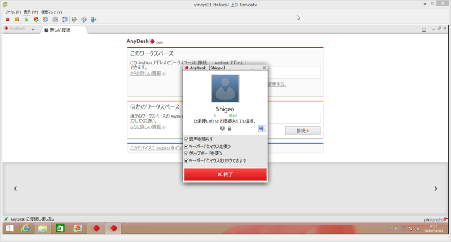Screen dimensions: 451x242
Task: Click the CD/DVD drive connection icon
Action: [84, 20]
